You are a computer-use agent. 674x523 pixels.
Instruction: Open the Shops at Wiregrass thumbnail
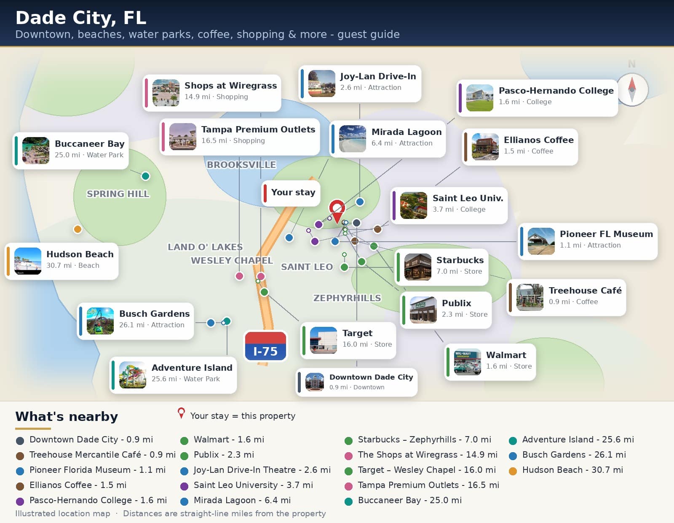coord(166,93)
